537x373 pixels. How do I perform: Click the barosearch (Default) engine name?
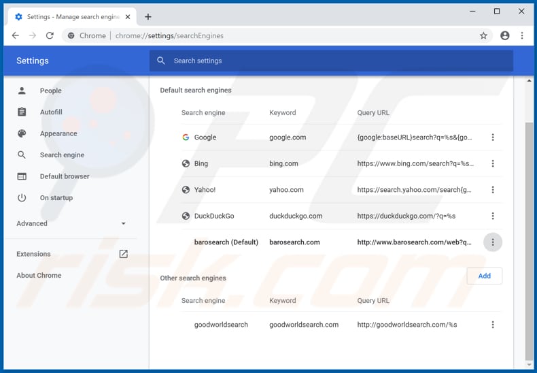226,242
